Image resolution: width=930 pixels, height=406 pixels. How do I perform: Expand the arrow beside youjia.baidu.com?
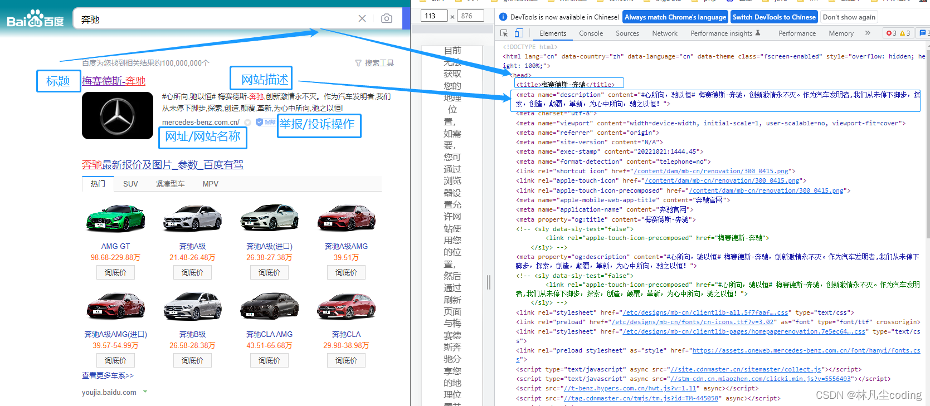[145, 392]
